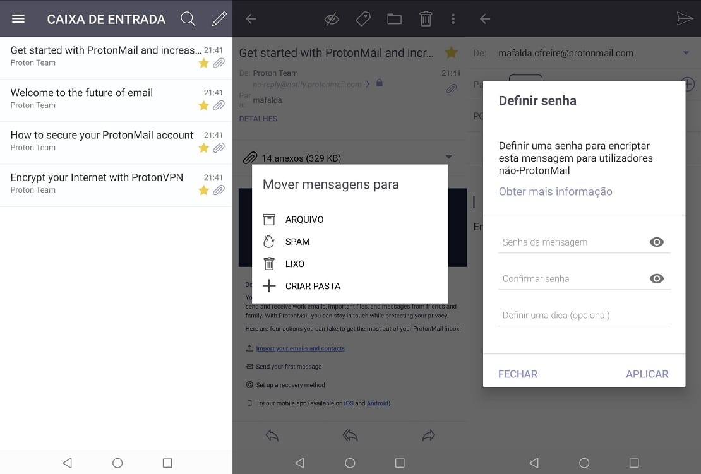Click the Definir uma dica input field

(584, 316)
